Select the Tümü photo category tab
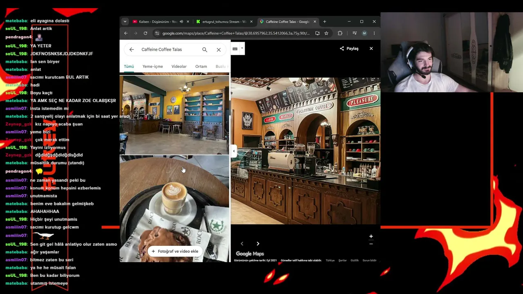The height and width of the screenshot is (294, 523). point(129,66)
